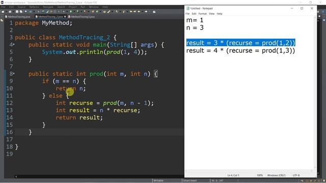Image resolution: width=326 pixels, height=183 pixels.
Task: Click the 'result = 4 *' line in Notepad
Action: 240,50
